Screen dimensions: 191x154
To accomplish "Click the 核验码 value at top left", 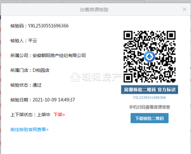I will (x=48, y=26).
